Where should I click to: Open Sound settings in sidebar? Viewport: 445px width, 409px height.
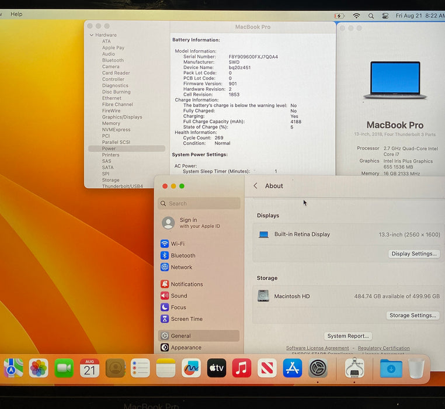(x=173, y=296)
